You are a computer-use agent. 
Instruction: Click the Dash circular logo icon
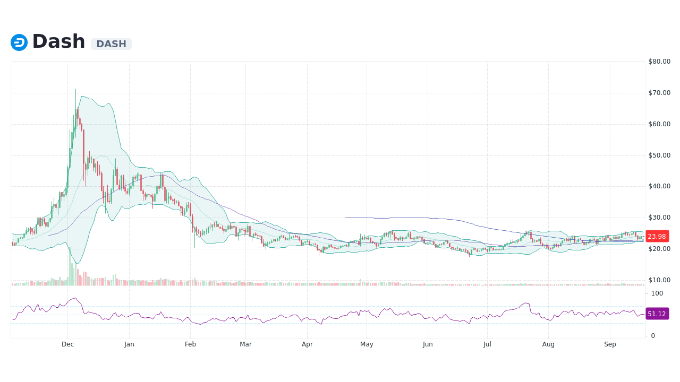coord(18,42)
